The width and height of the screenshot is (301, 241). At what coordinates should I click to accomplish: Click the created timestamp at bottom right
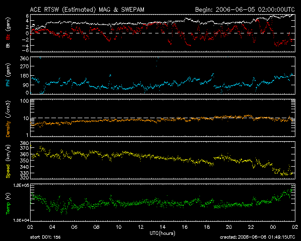(257, 237)
